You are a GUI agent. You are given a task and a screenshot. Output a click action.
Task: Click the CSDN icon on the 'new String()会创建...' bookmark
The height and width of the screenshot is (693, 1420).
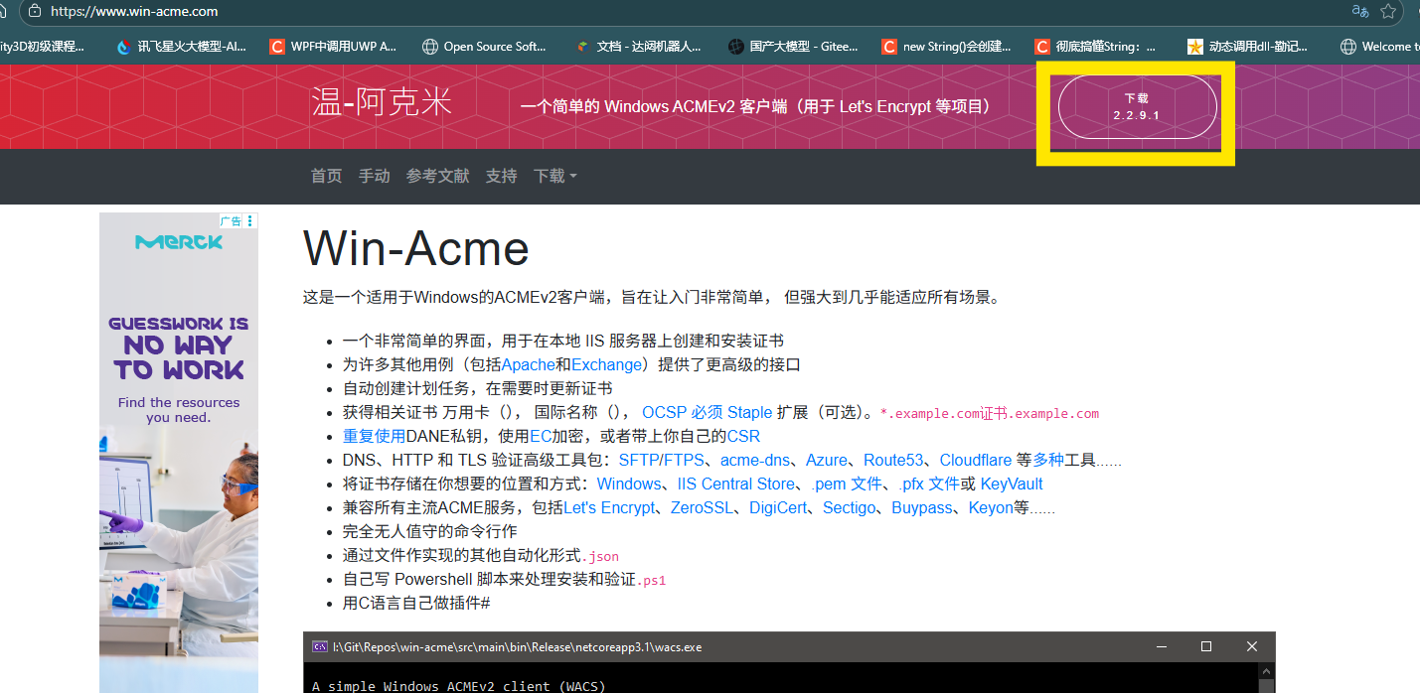888,46
